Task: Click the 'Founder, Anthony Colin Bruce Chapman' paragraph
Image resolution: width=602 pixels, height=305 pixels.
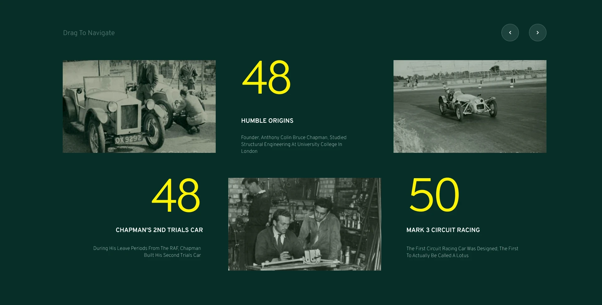Action: click(294, 144)
